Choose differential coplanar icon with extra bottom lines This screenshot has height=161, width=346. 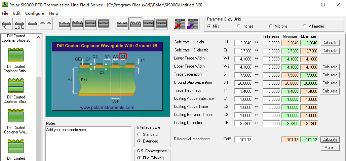161,24
